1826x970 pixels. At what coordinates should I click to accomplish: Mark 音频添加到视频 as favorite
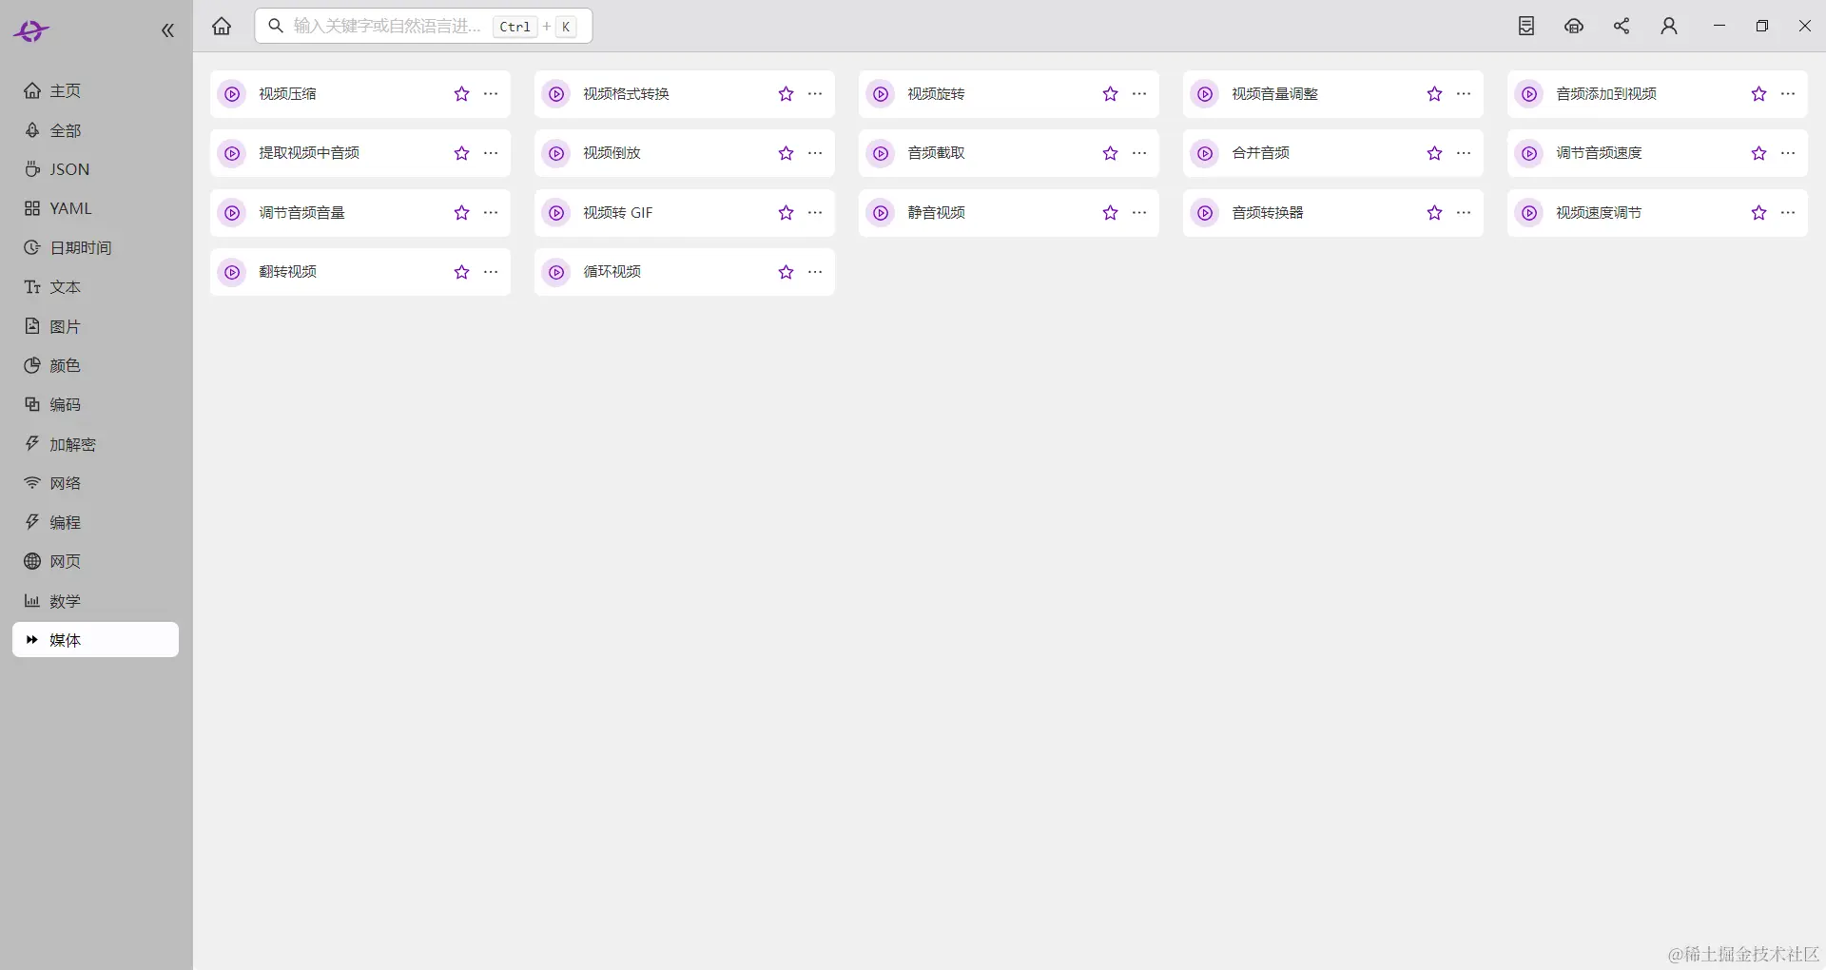pos(1758,94)
